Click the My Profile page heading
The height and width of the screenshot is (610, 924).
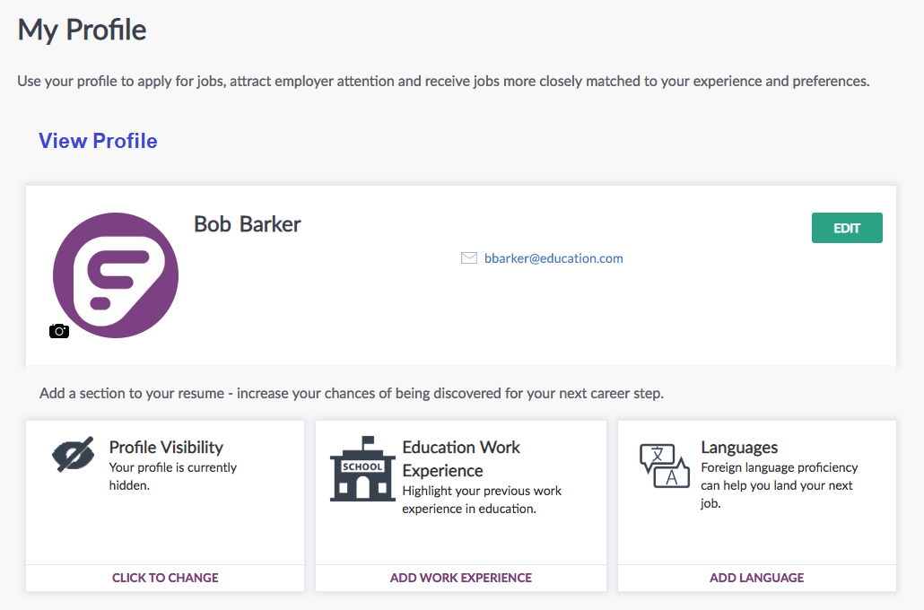click(x=83, y=30)
